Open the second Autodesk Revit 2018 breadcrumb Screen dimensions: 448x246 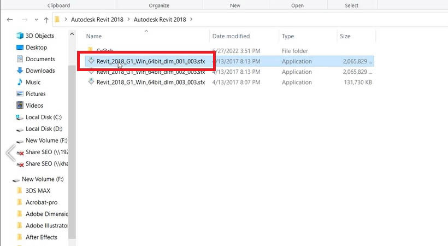160,20
